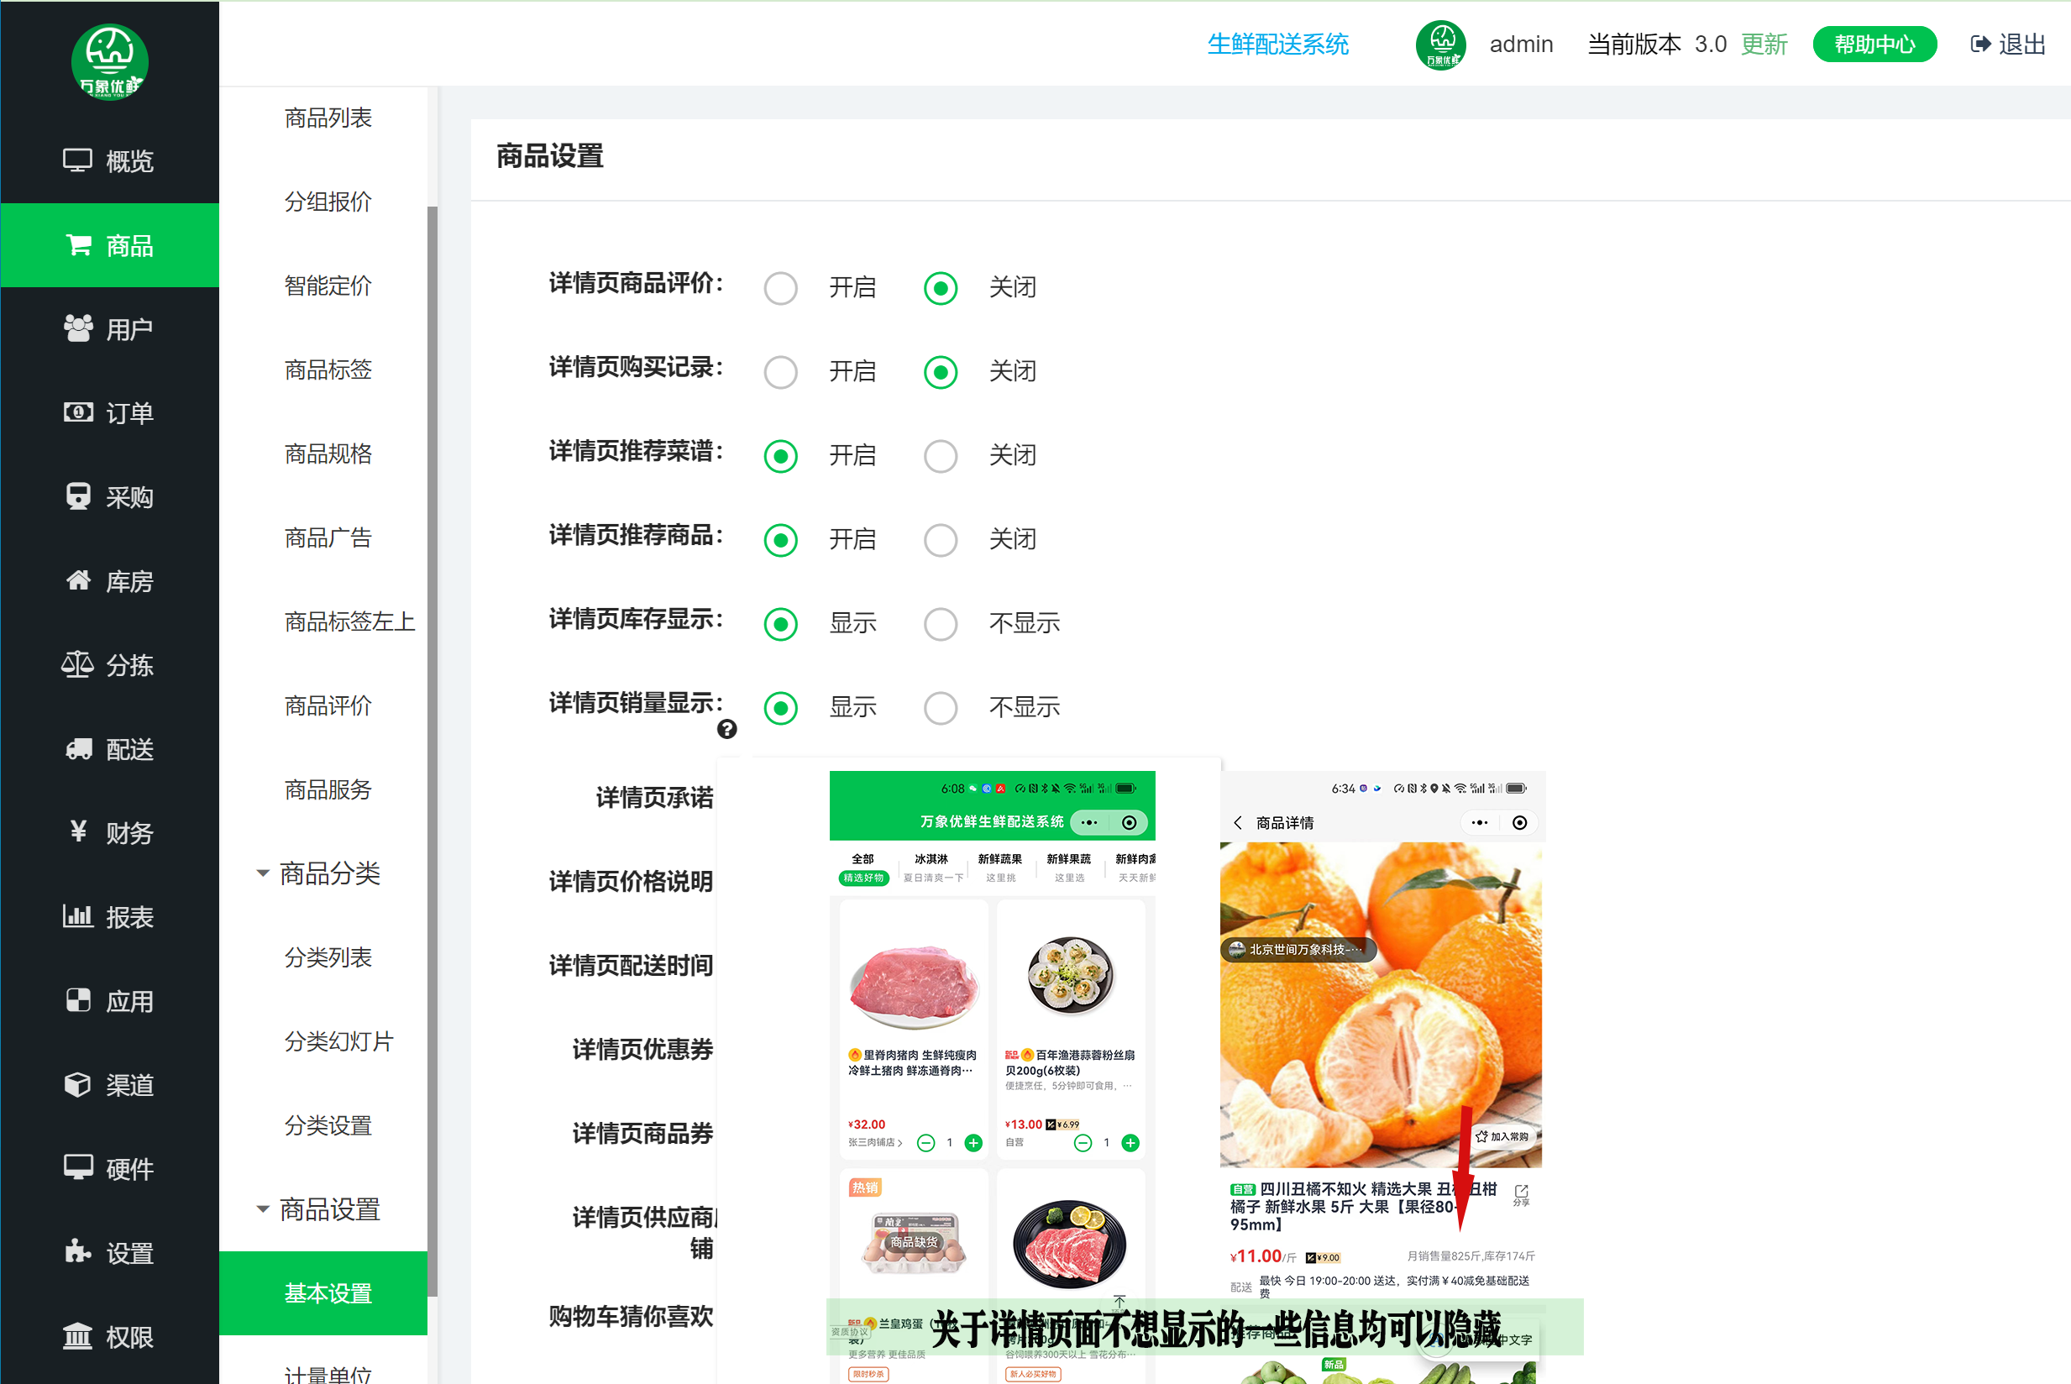
Task: Open 商品评价 submenu item
Action: 328,705
